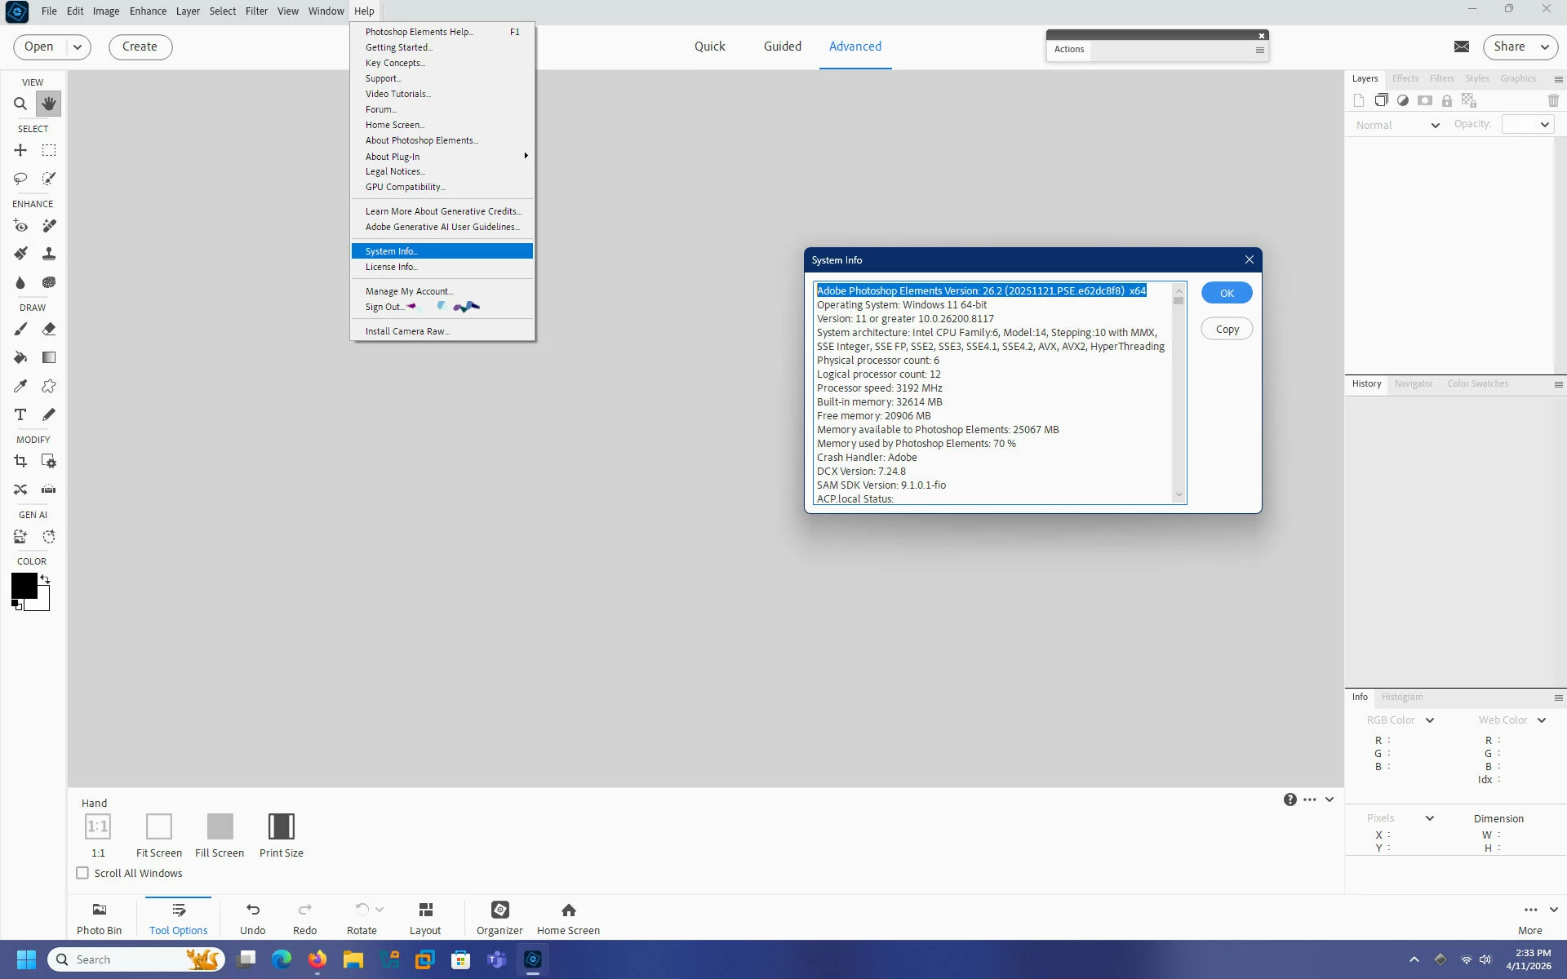The height and width of the screenshot is (979, 1567).
Task: Choose the Eraser tool
Action: (49, 329)
